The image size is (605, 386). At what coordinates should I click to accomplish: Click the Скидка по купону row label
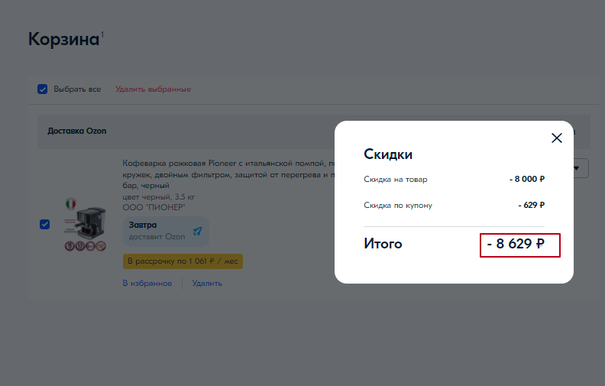coord(398,205)
